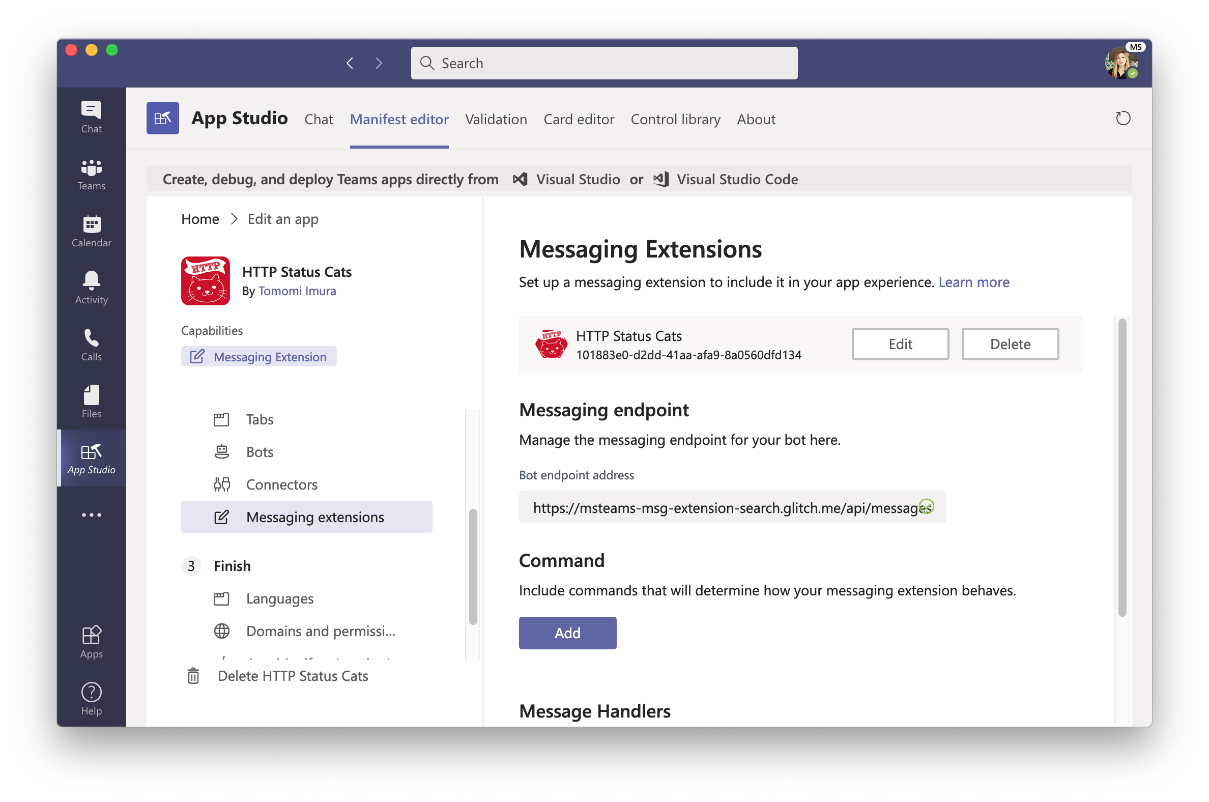Switch to the Validation tab
1209x802 pixels.
coord(496,119)
